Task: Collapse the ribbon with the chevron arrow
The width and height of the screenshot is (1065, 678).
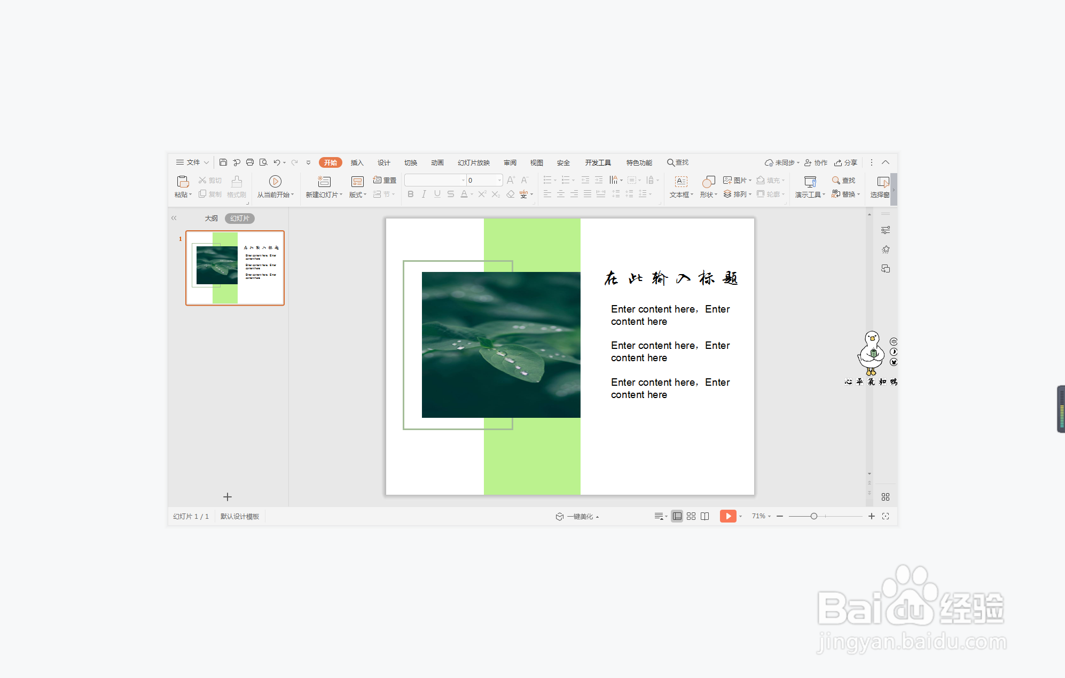Action: tap(886, 162)
